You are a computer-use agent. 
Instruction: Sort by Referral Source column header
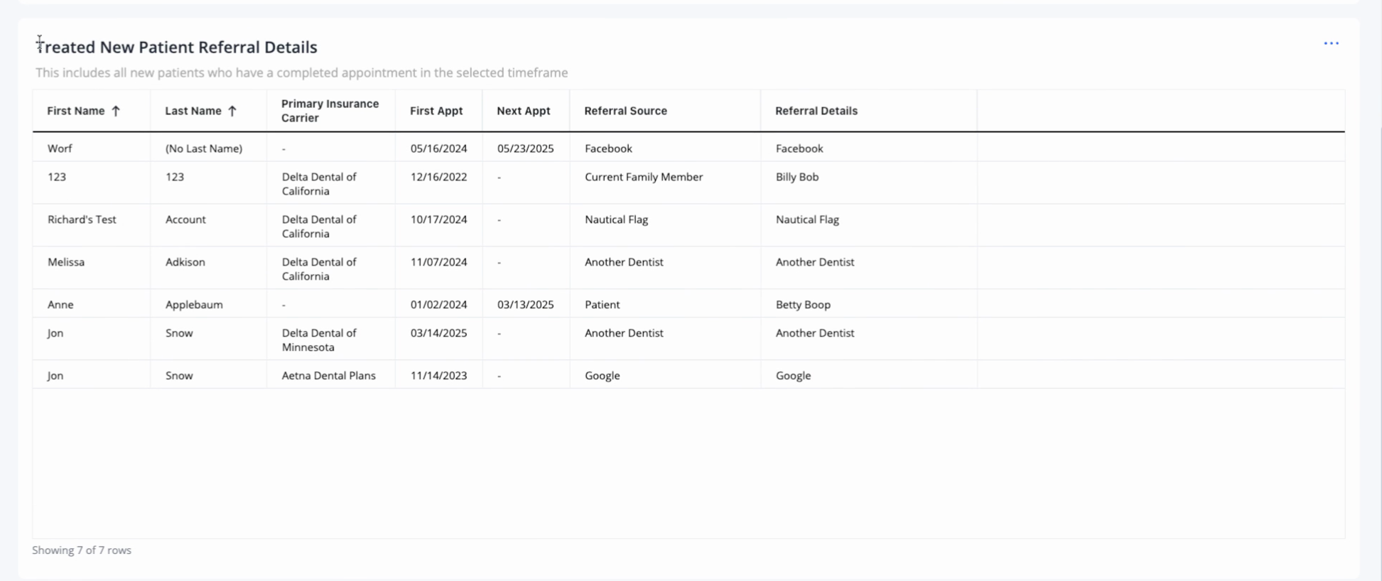click(x=625, y=111)
